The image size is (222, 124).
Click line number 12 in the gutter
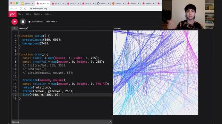coord(15,76)
